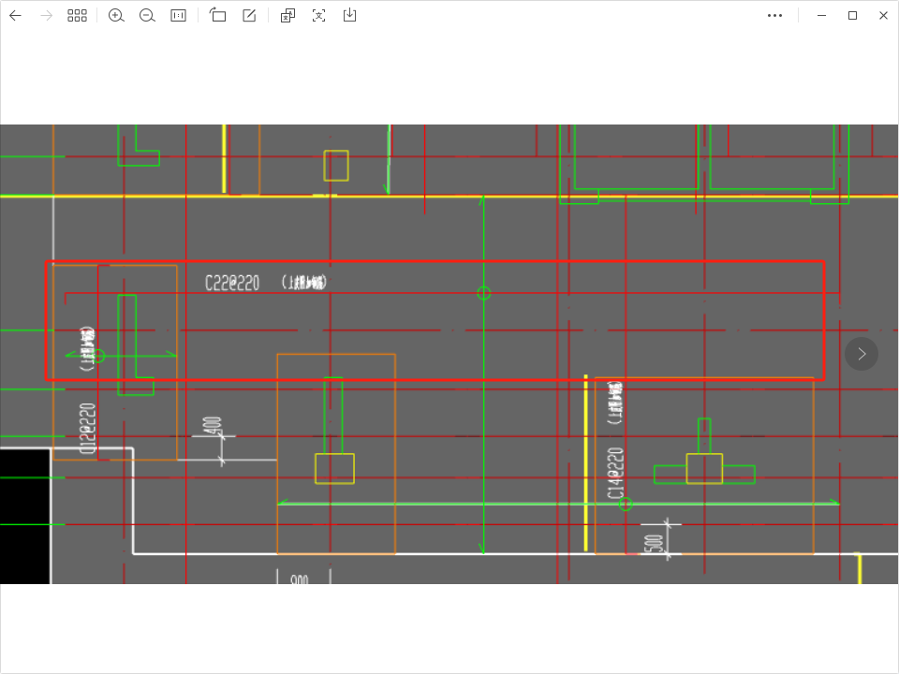Screen dimensions: 899x674
Task: Click the translate image icon
Action: [287, 16]
